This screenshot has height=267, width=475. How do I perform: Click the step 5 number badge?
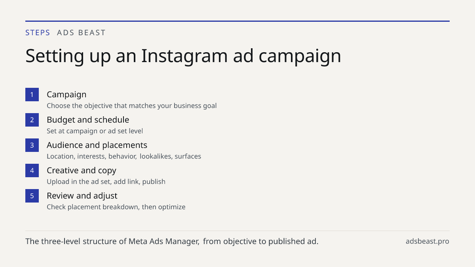pyautogui.click(x=32, y=196)
